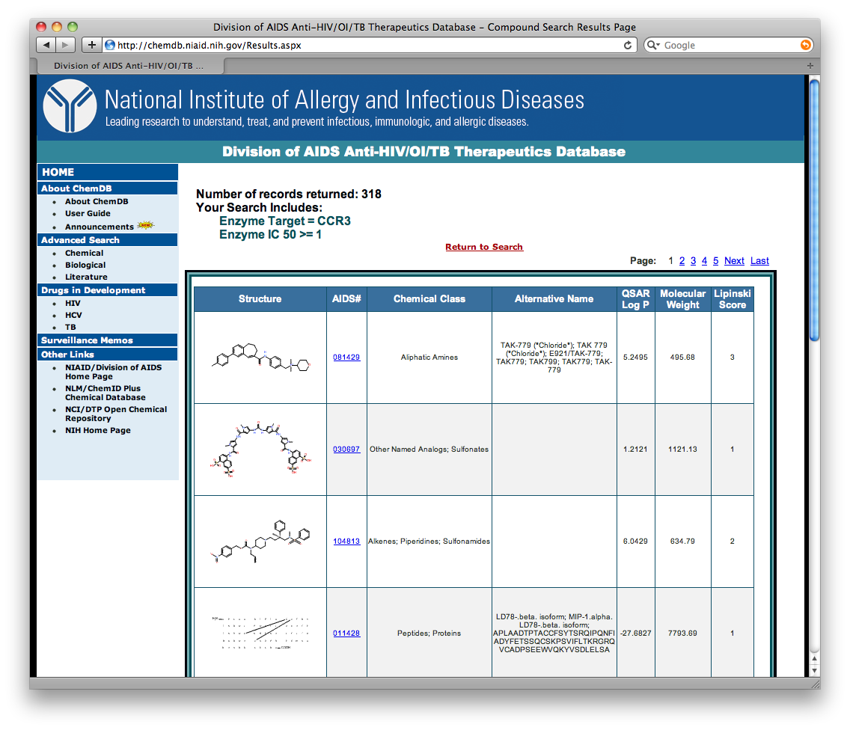This screenshot has height=730, width=850.
Task: Click the red close window button
Action: pyautogui.click(x=41, y=27)
